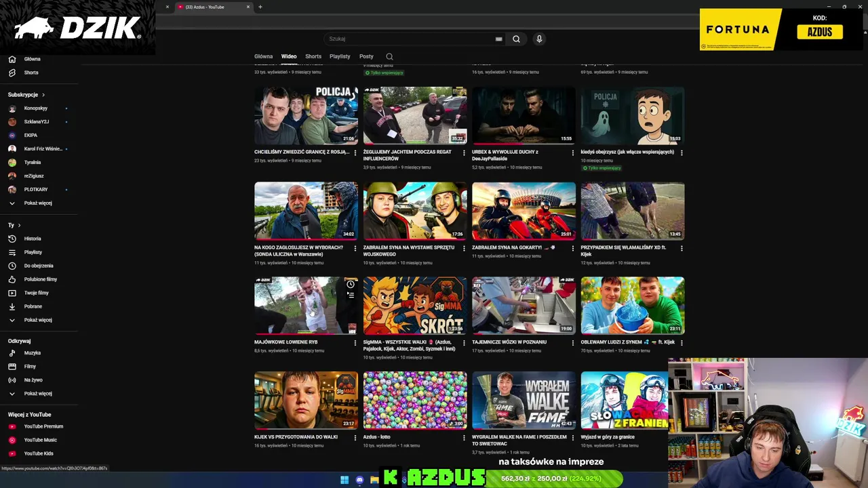This screenshot has height=488, width=868.
Task: Click the Windows Start button in taskbar
Action: point(344,480)
